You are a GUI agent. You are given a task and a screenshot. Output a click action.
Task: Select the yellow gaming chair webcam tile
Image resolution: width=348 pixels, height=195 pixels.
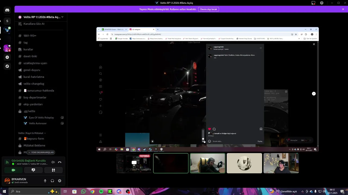(208, 163)
